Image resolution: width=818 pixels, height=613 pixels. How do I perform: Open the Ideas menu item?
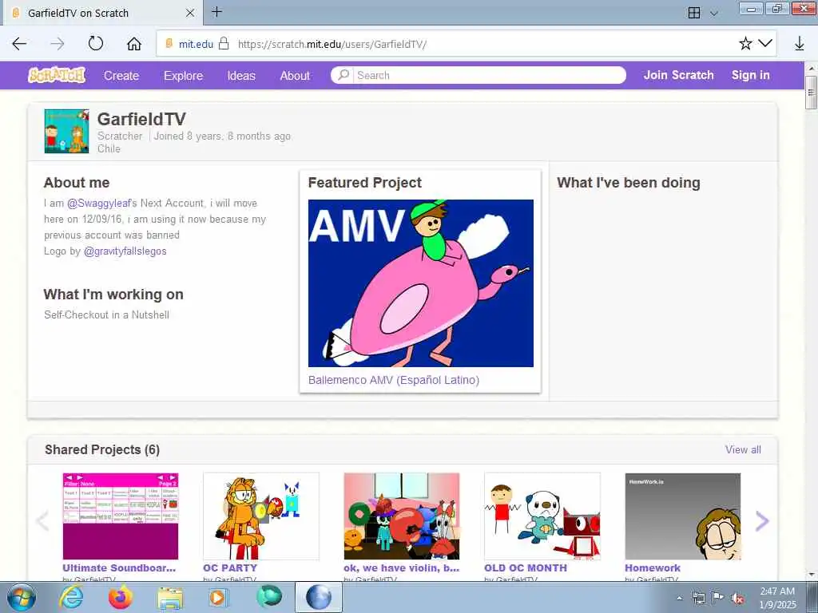[x=241, y=76]
